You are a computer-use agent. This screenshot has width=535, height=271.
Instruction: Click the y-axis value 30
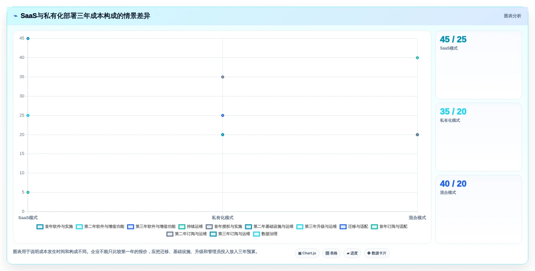[x=22, y=96]
